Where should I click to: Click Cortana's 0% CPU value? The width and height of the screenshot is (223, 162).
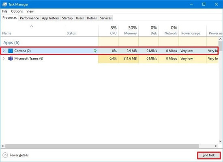(114, 51)
